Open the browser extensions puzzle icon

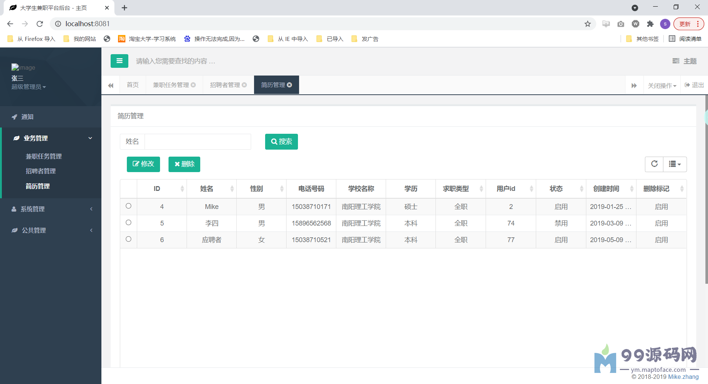click(650, 24)
